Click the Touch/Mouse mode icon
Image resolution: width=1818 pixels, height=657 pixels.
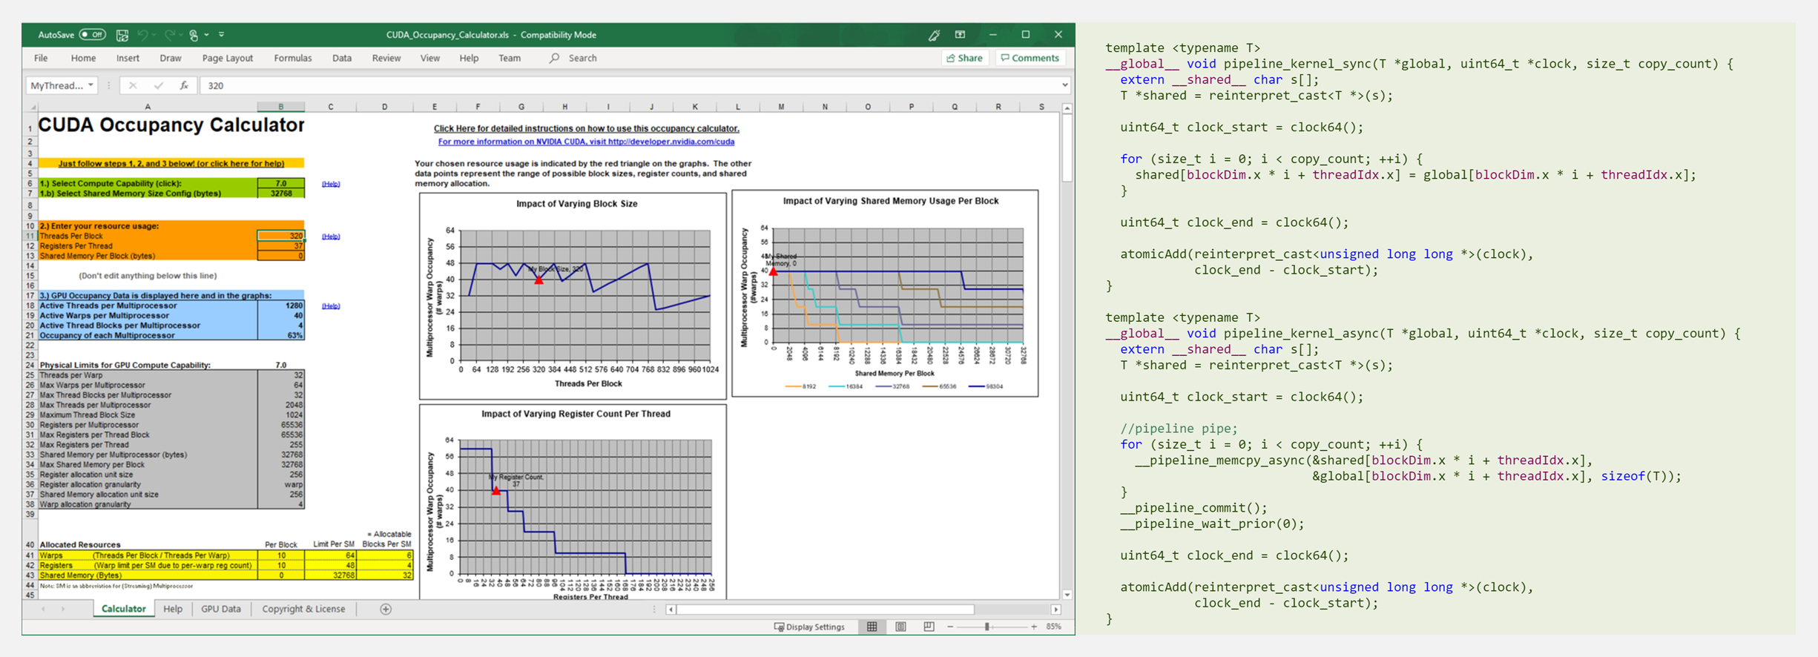194,35
